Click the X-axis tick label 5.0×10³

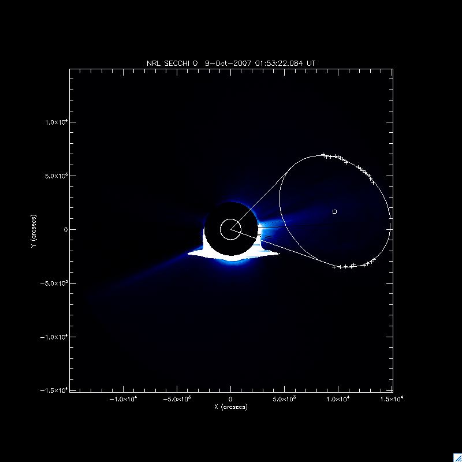284,399
